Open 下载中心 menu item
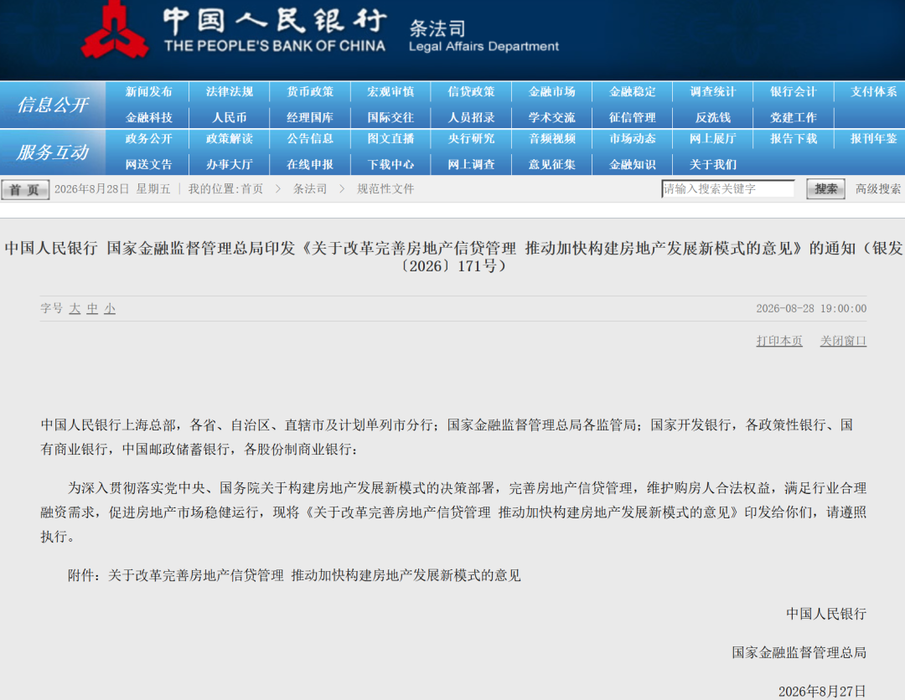The width and height of the screenshot is (905, 700). [390, 165]
